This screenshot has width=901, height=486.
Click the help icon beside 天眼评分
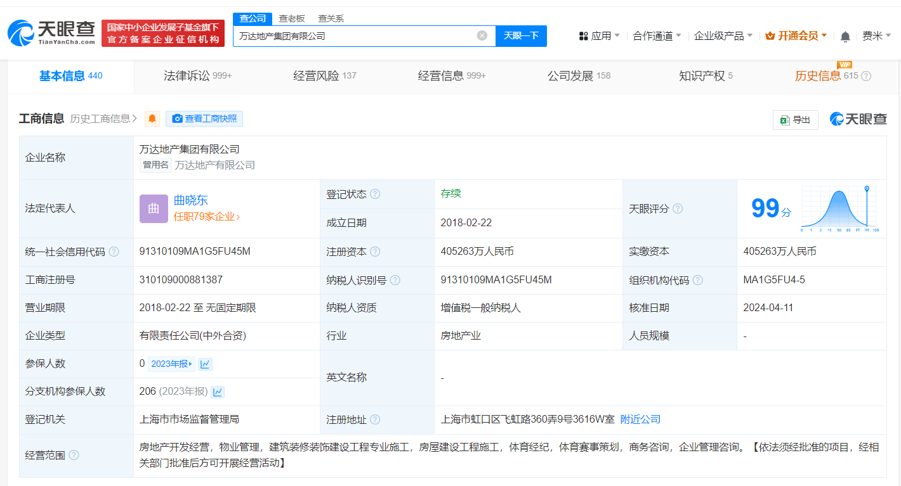pyautogui.click(x=678, y=208)
